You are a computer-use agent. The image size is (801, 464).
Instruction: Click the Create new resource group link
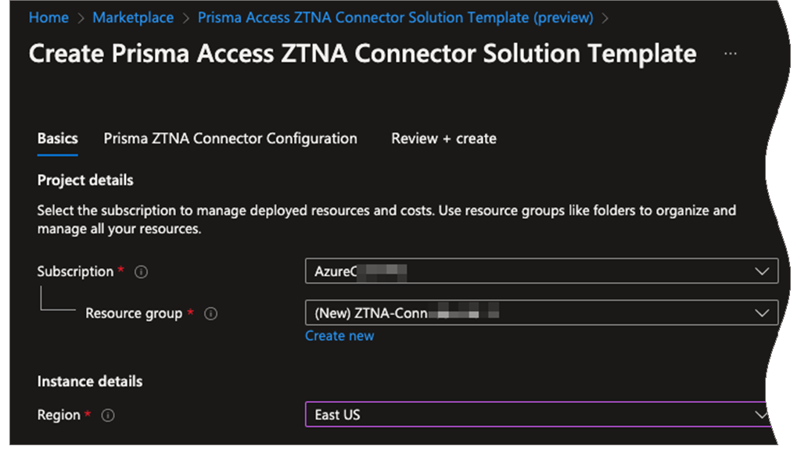pos(339,336)
